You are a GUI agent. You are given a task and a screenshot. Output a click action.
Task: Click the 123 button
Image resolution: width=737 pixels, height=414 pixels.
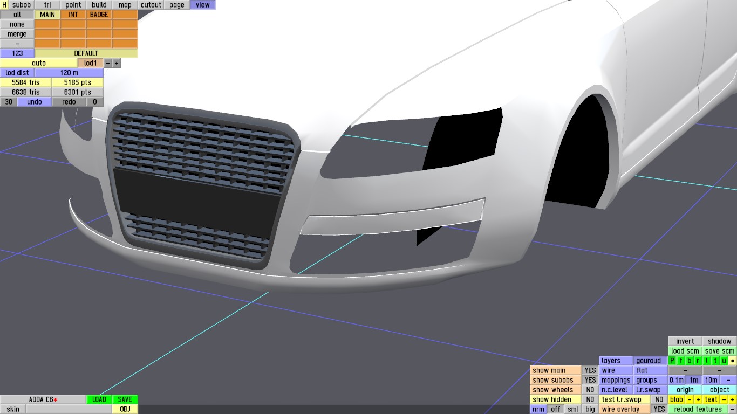(x=17, y=53)
